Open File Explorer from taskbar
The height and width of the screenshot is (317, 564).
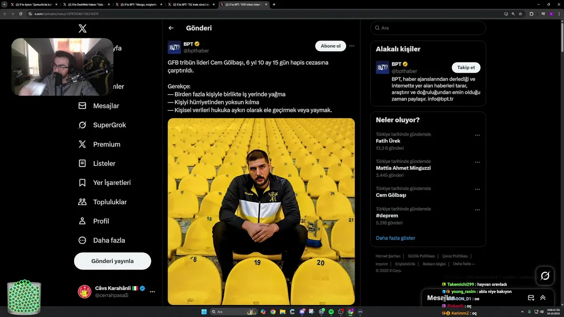[282, 312]
